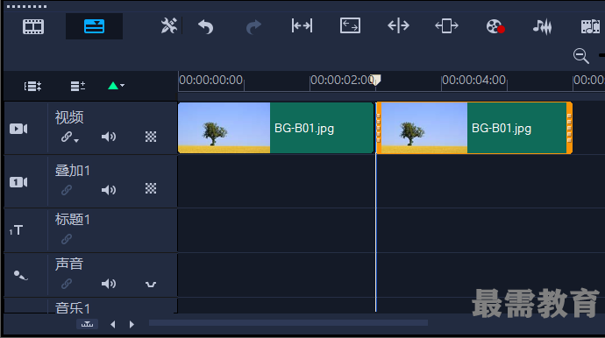Screen dimensions: 605x338
Task: Select the first BG-B01.jpg clip
Action: pos(276,128)
